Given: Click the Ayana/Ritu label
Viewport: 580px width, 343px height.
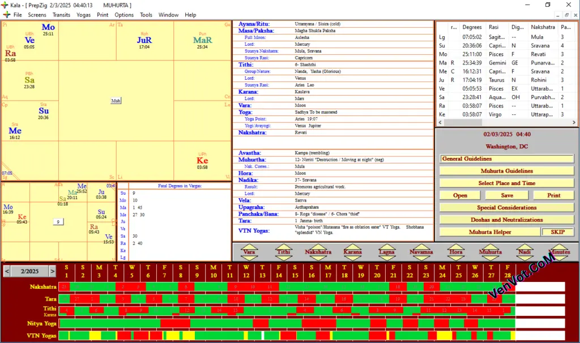Looking at the screenshot, I should coord(254,24).
